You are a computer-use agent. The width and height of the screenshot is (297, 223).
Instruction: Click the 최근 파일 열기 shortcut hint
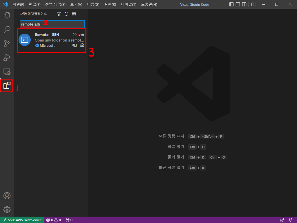click(x=182, y=168)
